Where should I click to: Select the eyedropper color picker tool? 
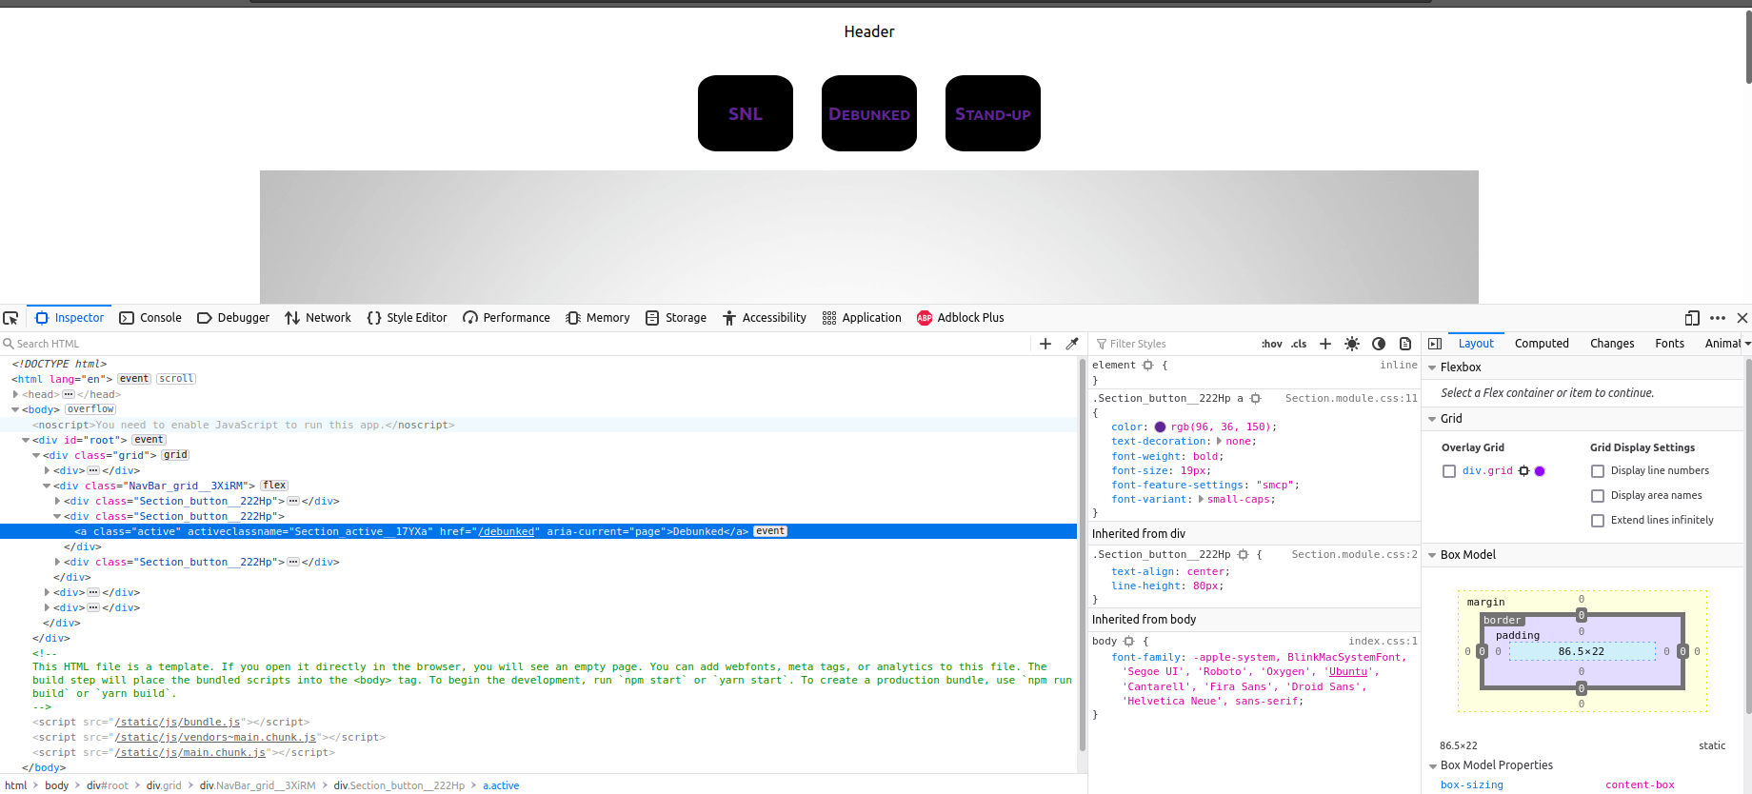(x=1072, y=344)
